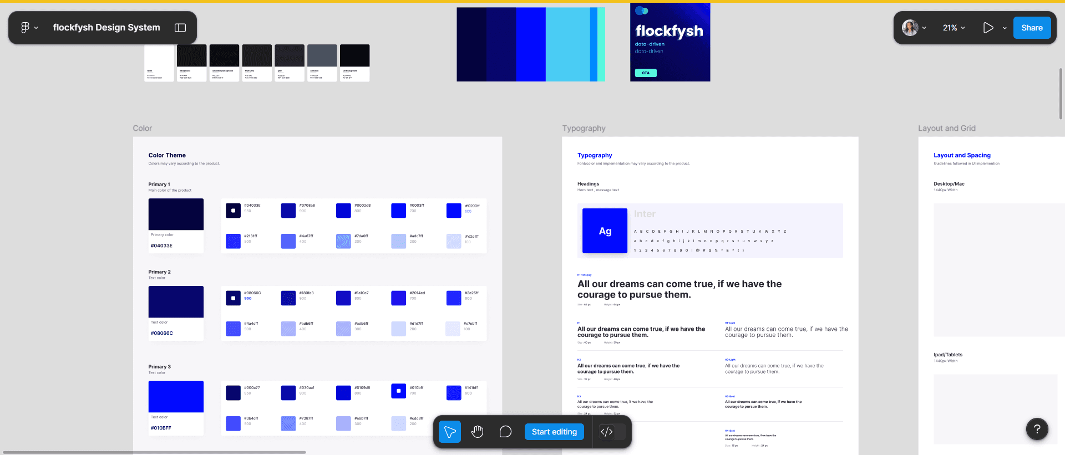Select the Hand tool
Viewport: 1065px width, 455px height.
pos(478,432)
